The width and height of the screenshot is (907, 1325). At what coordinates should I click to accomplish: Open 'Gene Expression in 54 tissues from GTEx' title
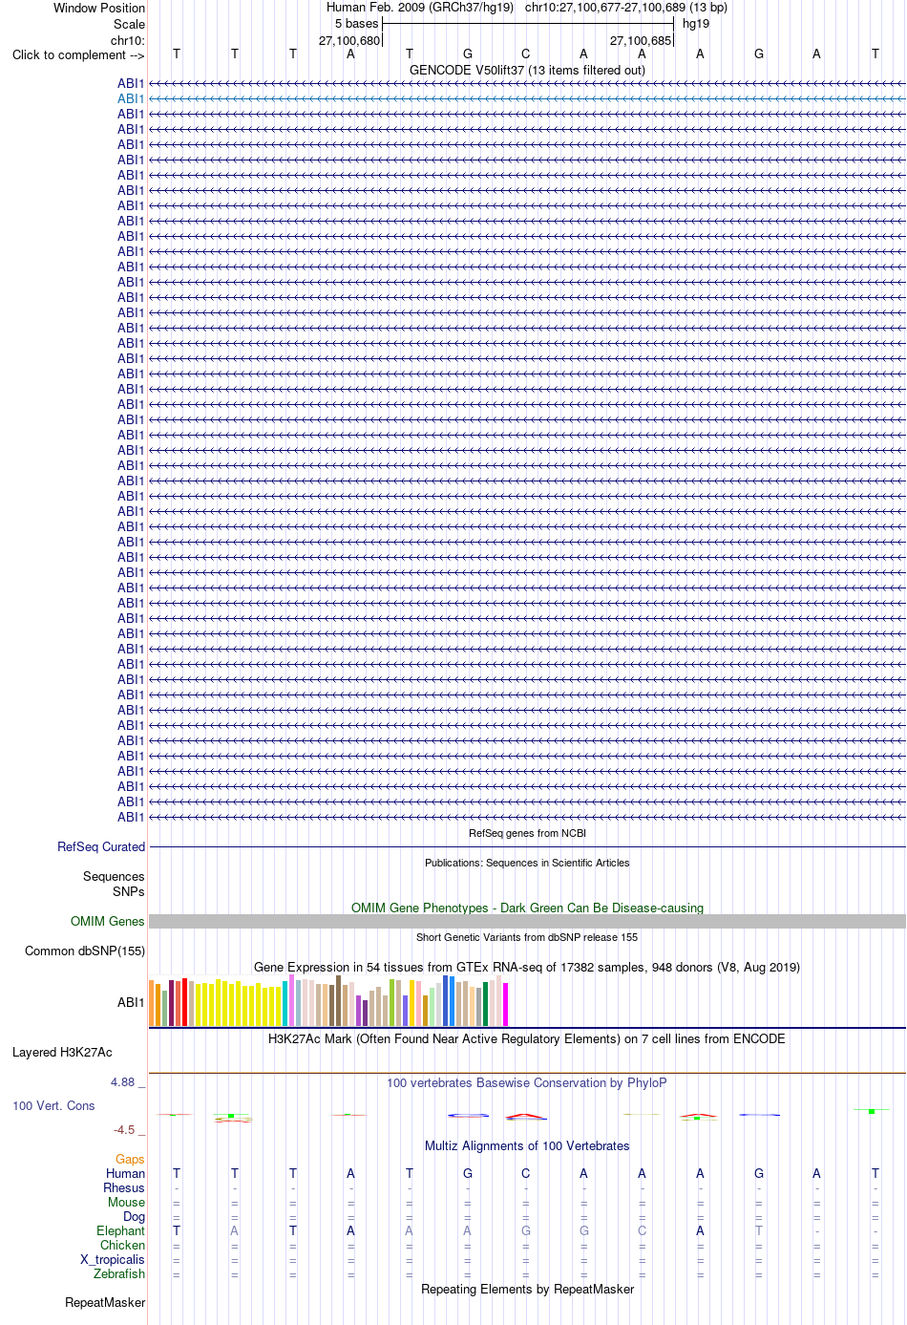pyautogui.click(x=527, y=967)
